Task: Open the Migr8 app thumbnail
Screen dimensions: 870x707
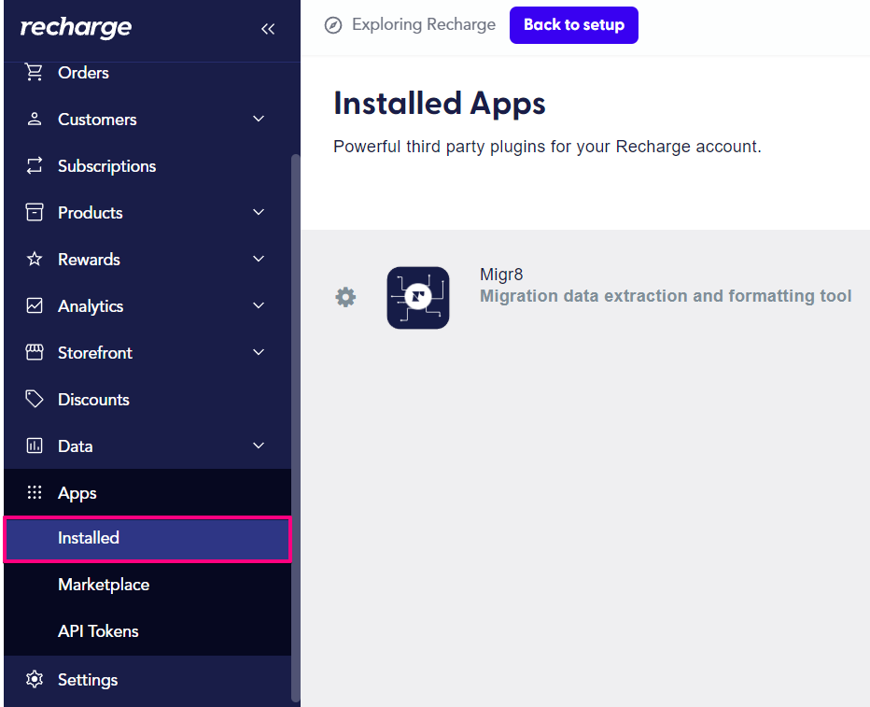Action: pos(417,297)
